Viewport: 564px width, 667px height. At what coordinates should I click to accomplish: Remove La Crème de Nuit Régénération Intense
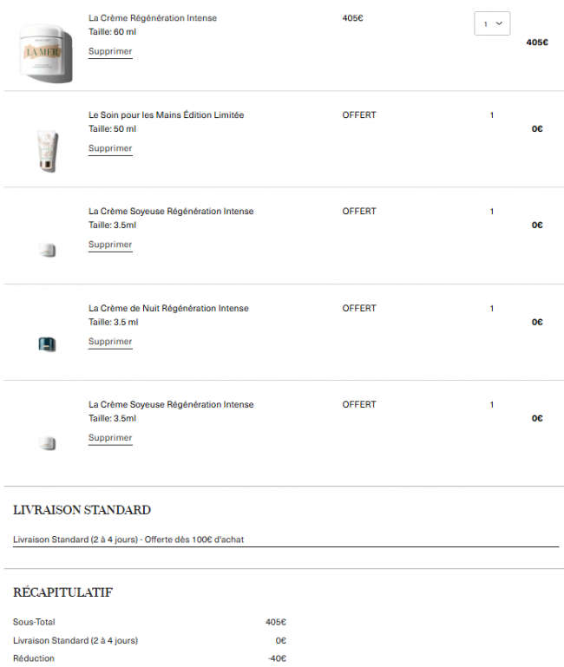point(110,342)
